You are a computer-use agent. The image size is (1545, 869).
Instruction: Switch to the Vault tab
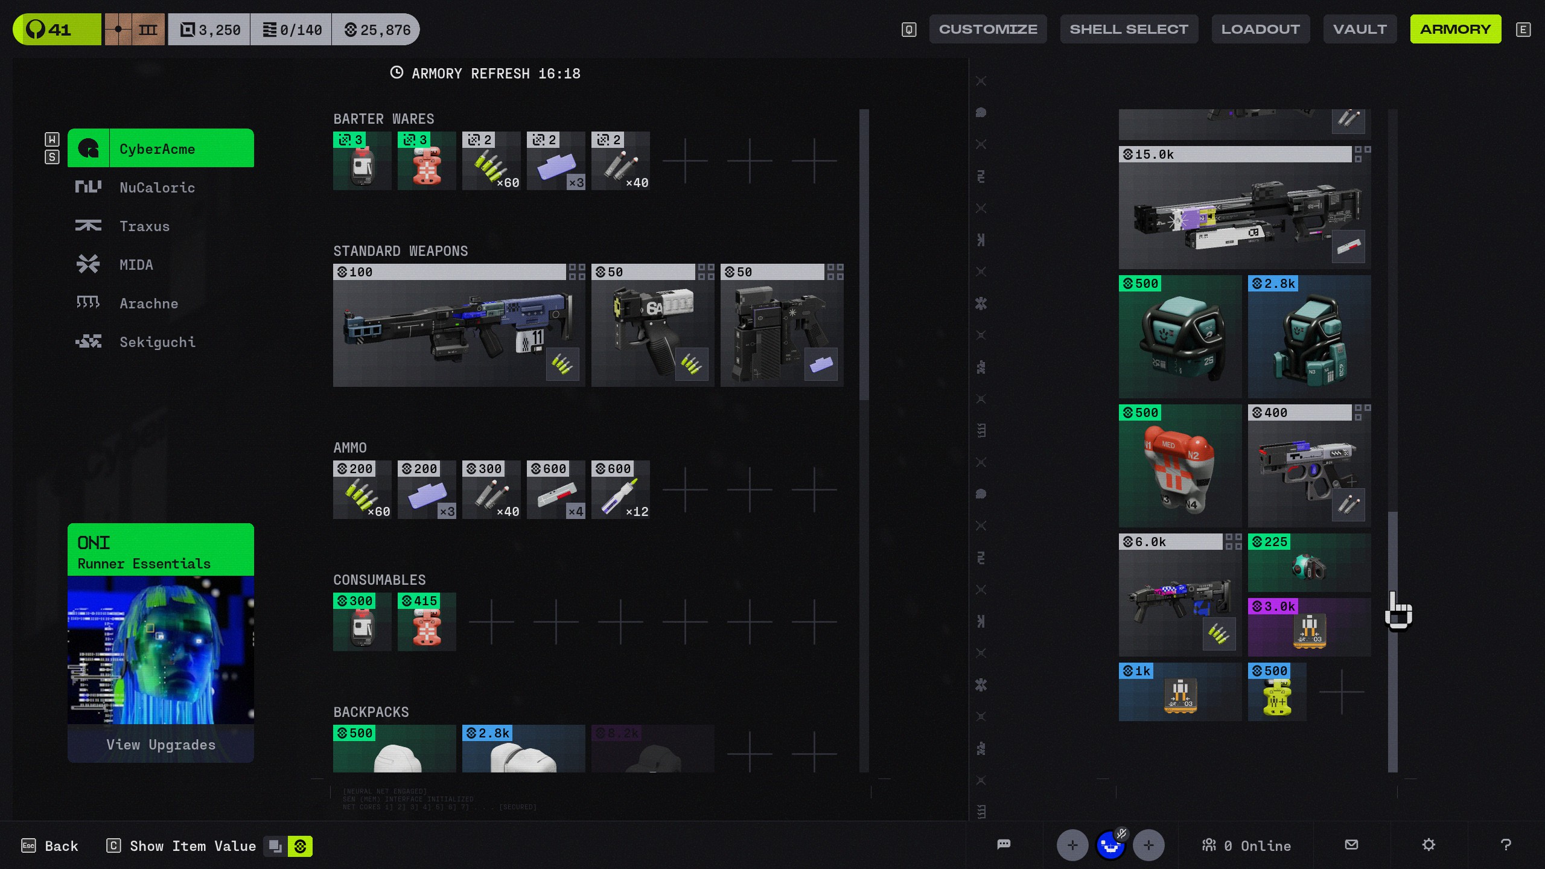click(x=1359, y=29)
